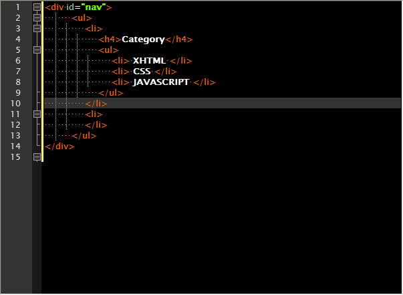Screen dimensions: 403x295
Task: Click line number 9 in the gutter
Action: [18, 92]
